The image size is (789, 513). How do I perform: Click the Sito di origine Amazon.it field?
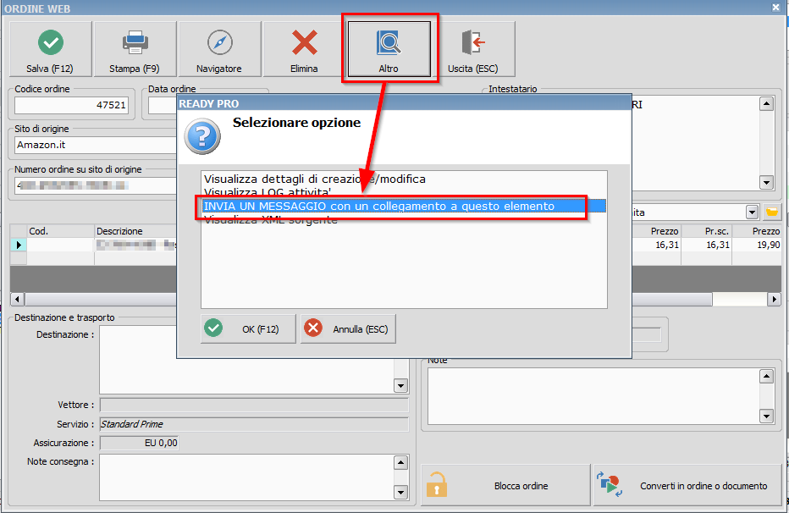point(96,145)
